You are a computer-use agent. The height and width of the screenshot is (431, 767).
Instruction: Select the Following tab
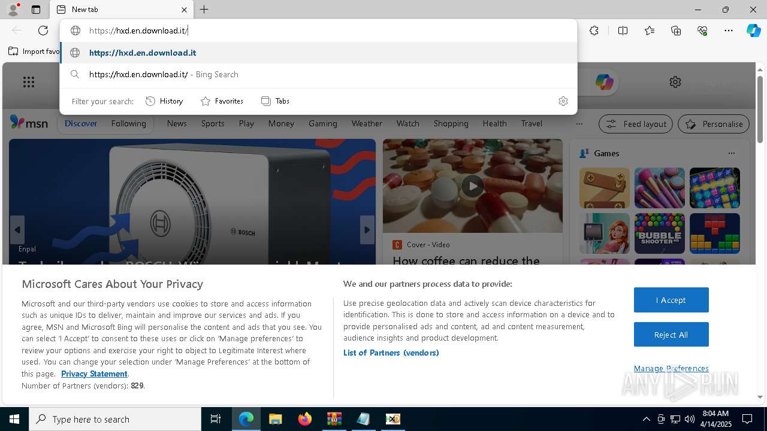click(x=128, y=123)
